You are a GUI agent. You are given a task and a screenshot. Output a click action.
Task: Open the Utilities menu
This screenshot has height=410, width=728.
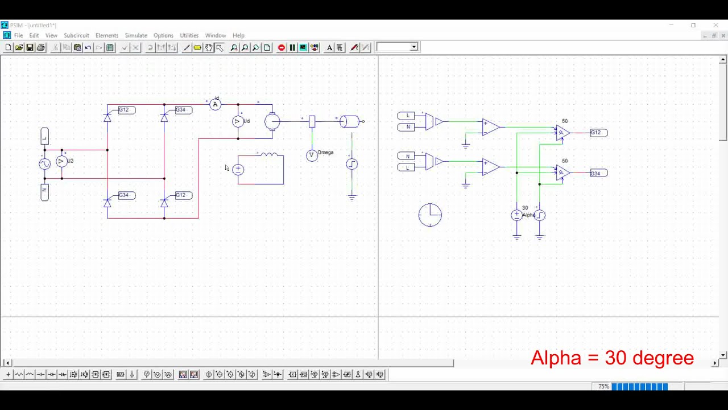(189, 35)
